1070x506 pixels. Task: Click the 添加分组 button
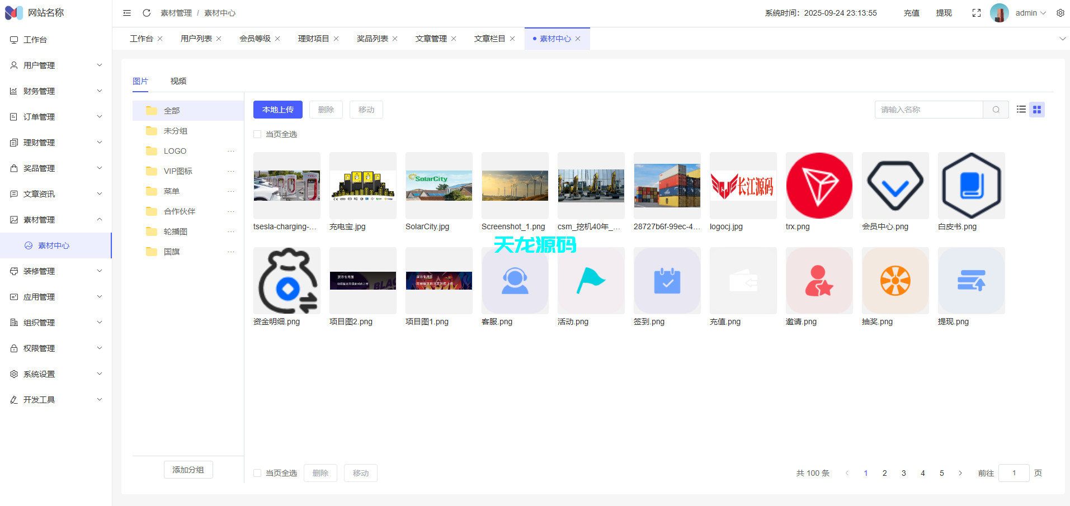[188, 470]
